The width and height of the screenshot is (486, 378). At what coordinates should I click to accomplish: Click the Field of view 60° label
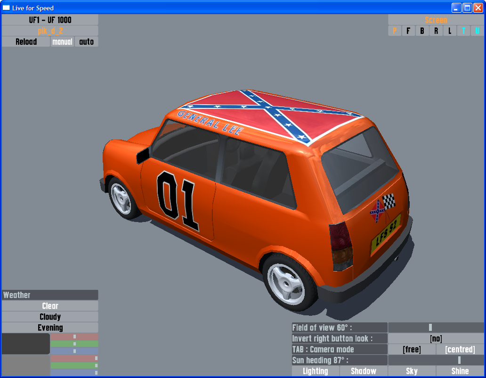pos(340,328)
